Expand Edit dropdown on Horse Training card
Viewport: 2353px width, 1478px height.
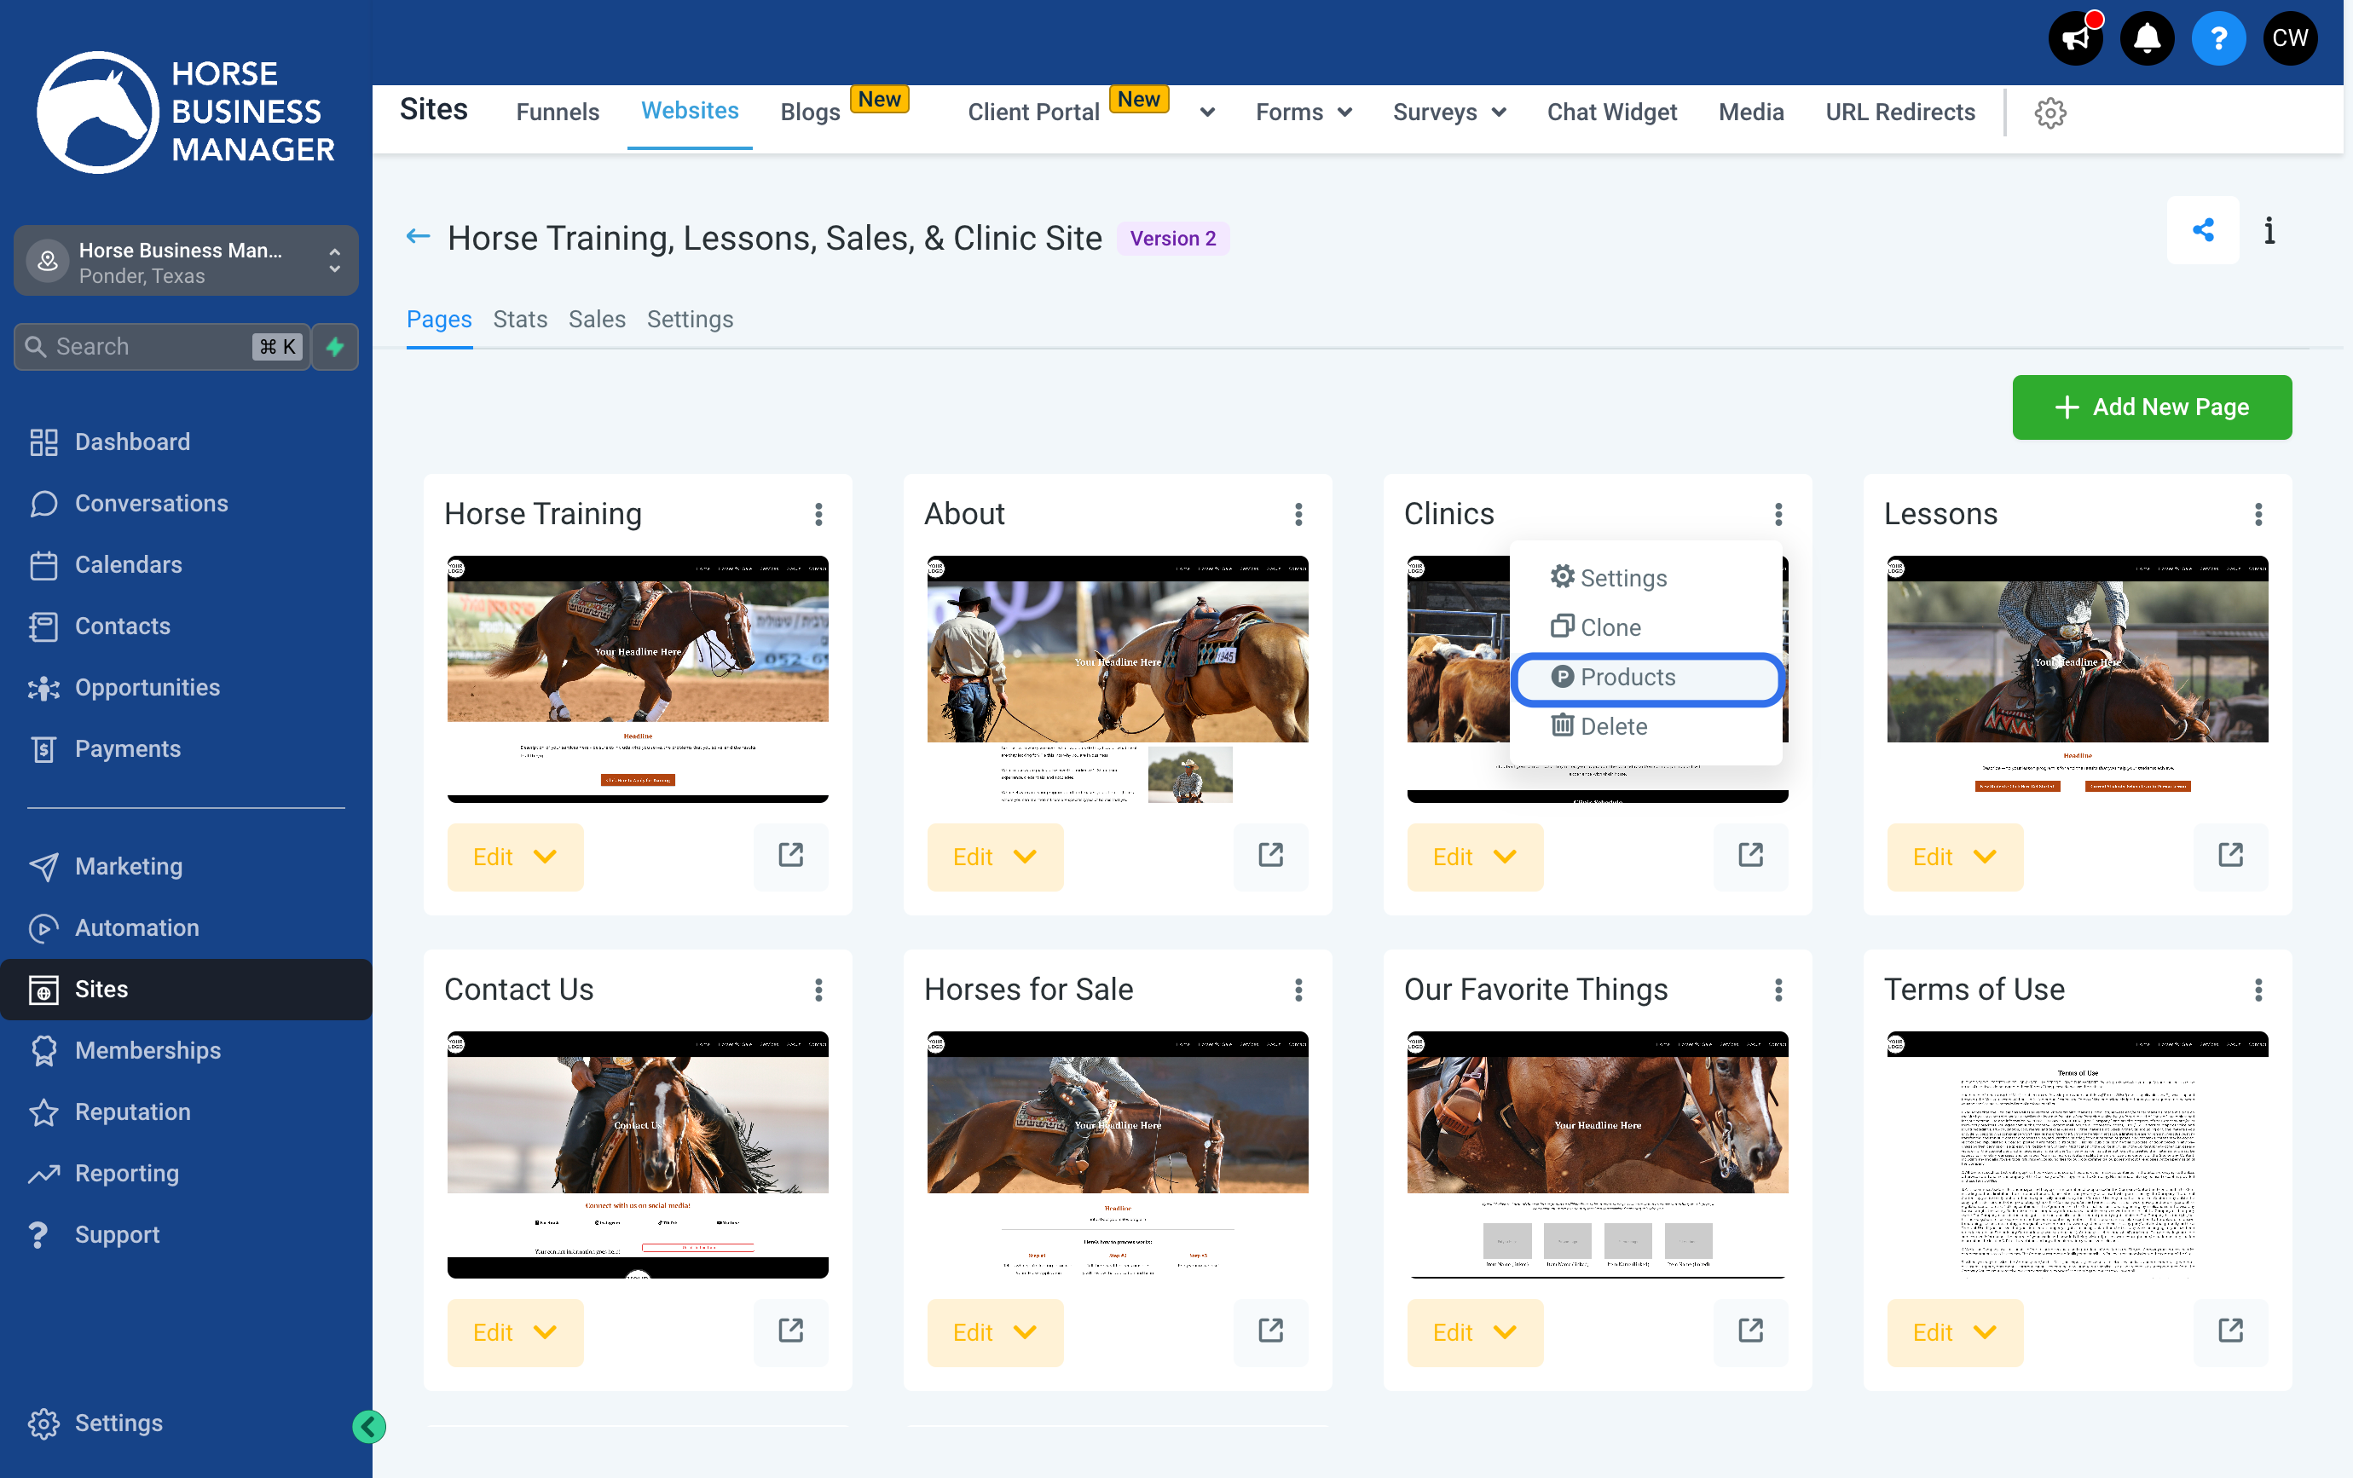tap(515, 857)
